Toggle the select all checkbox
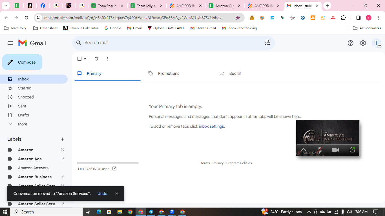385x216 pixels. 79,59
